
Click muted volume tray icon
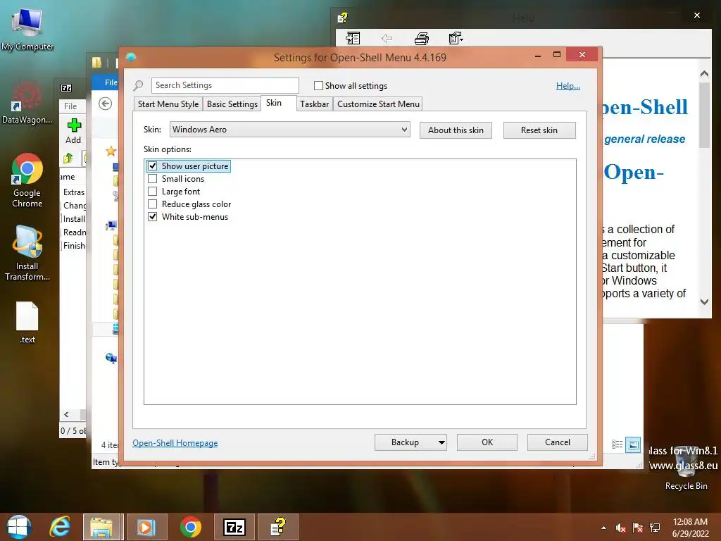click(621, 528)
